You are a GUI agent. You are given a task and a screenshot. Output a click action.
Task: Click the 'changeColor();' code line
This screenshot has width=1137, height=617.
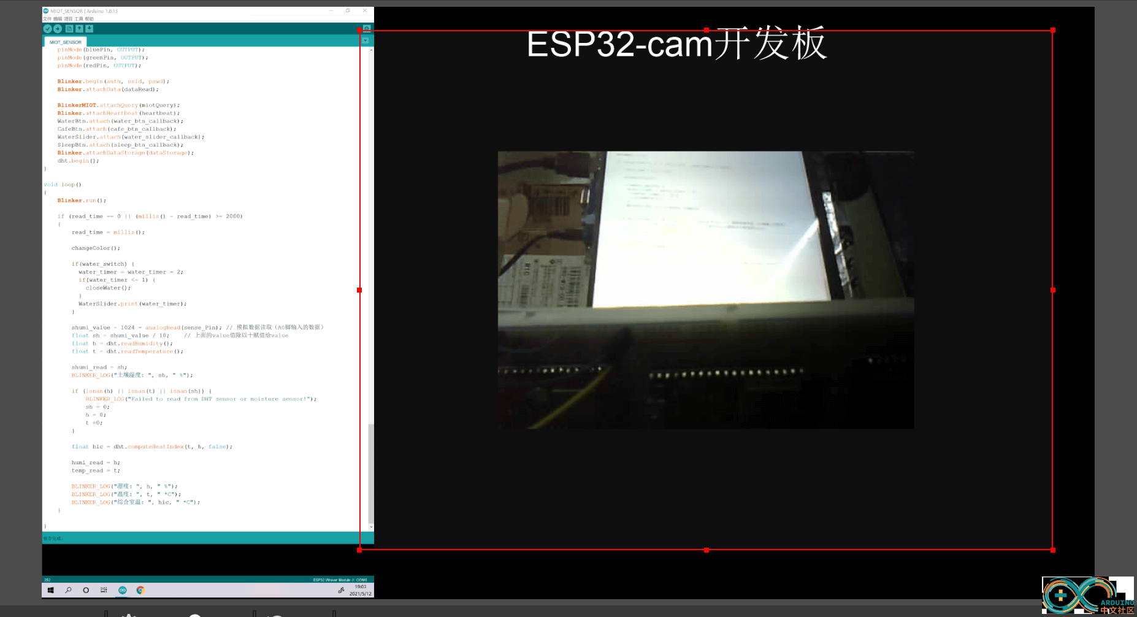[96, 248]
